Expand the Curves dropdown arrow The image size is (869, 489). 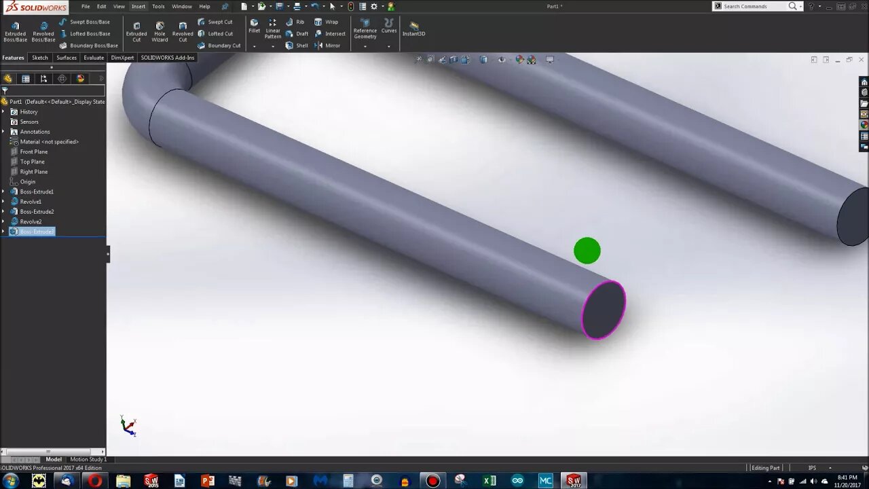click(x=389, y=46)
